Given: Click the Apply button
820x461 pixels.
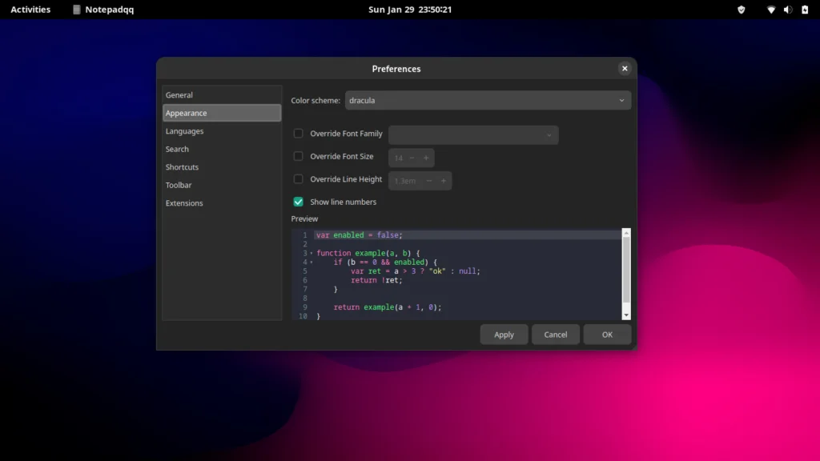Looking at the screenshot, I should pyautogui.click(x=504, y=335).
